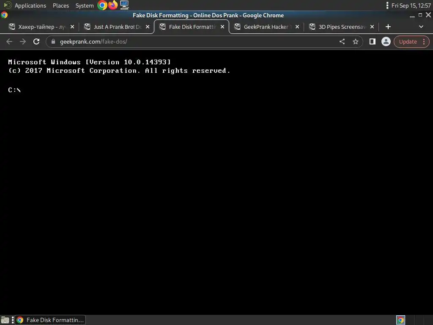433x325 pixels.
Task: Reload the current page
Action: [x=36, y=42]
